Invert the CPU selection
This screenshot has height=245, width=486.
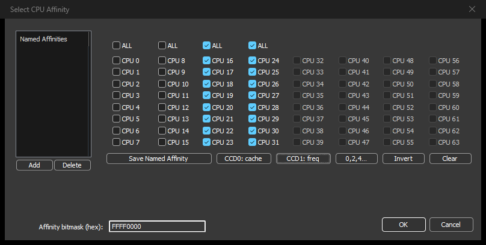[x=404, y=159]
